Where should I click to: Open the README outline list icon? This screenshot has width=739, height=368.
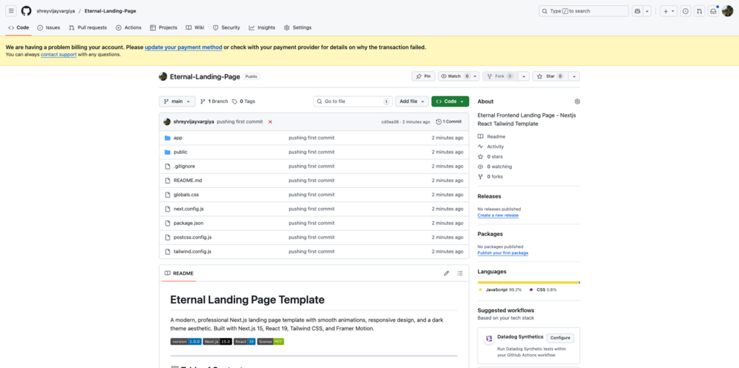[x=460, y=273]
